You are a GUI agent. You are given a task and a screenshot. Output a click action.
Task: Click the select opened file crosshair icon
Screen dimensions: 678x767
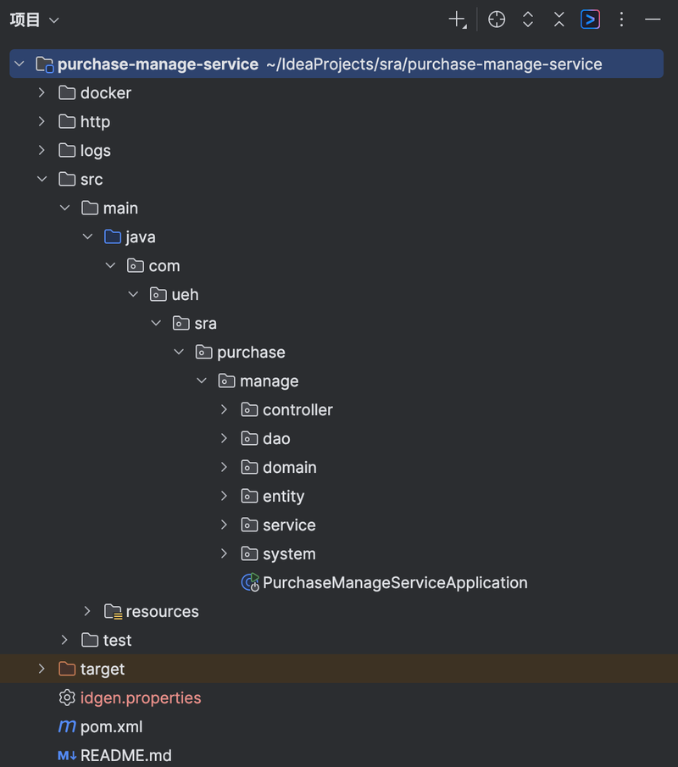[x=497, y=19]
